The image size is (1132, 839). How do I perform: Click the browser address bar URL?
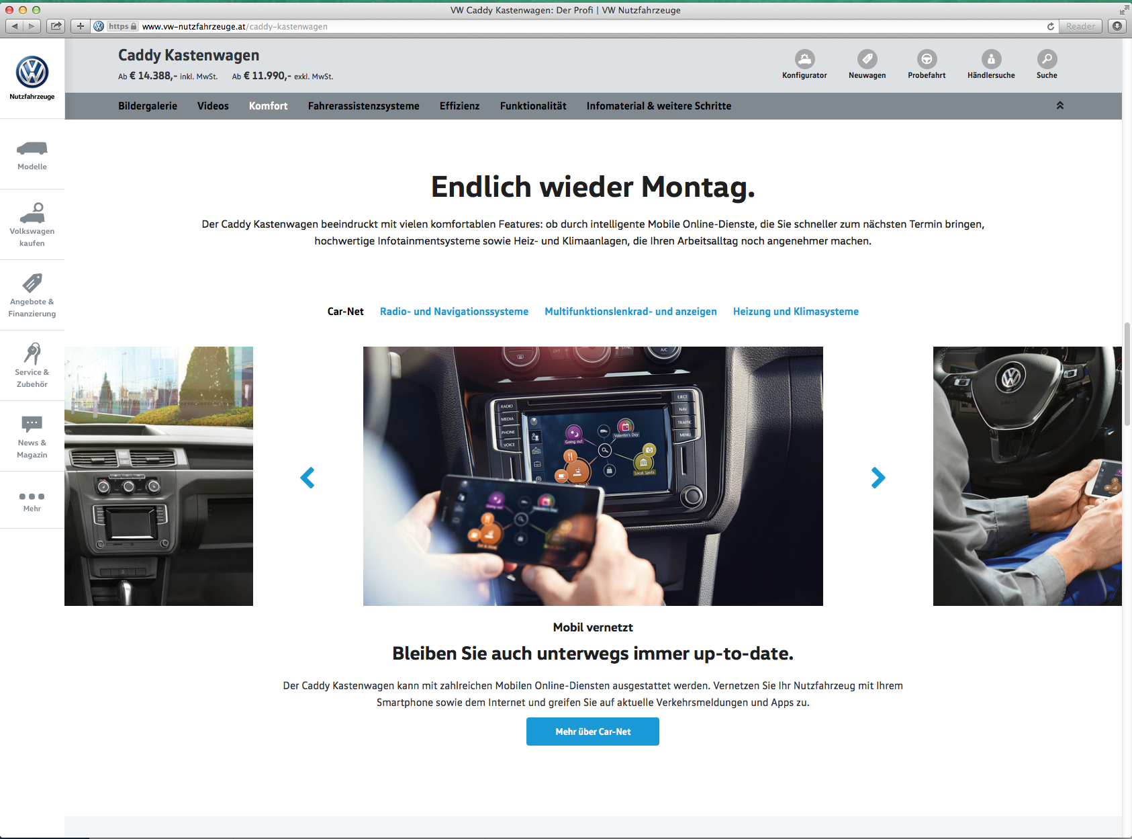(235, 26)
